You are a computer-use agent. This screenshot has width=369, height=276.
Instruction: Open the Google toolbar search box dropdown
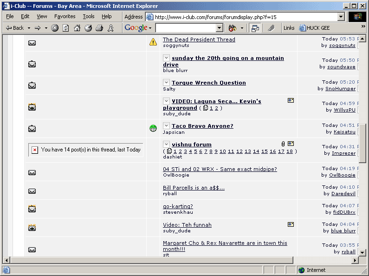[220, 28]
